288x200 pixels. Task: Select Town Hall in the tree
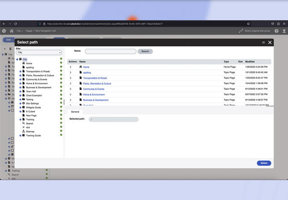click(31, 92)
